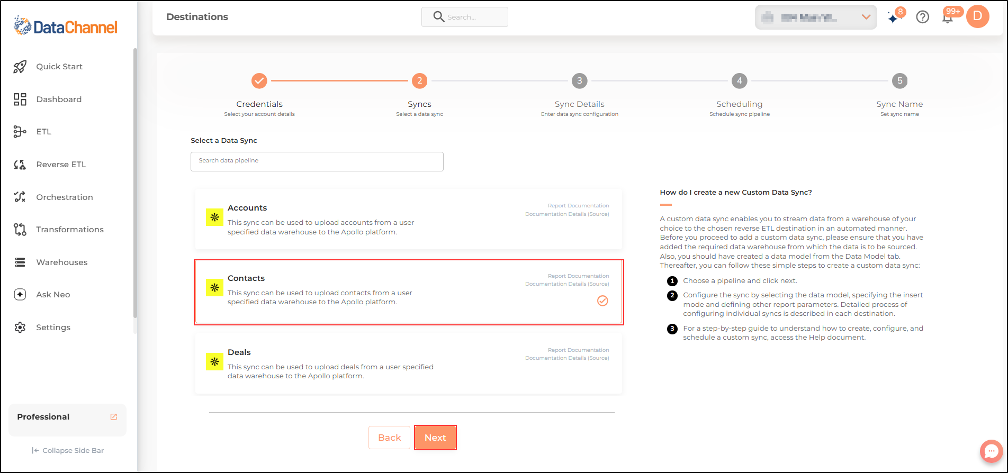This screenshot has width=1008, height=473.
Task: Click the sidebar vertical scrollbar
Action: coord(135,183)
